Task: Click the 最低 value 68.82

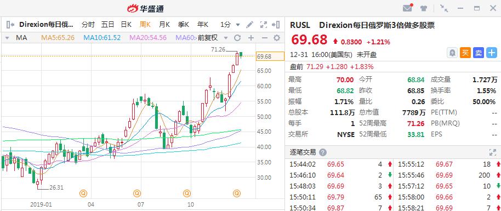Action: tap(345, 91)
